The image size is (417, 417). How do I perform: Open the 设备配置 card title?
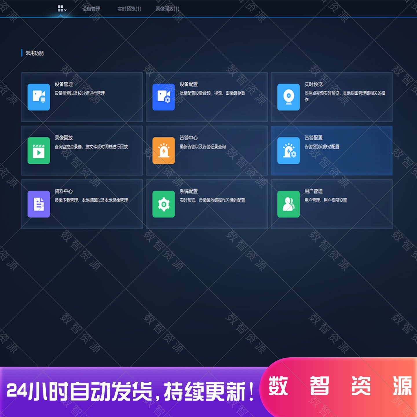(x=189, y=84)
